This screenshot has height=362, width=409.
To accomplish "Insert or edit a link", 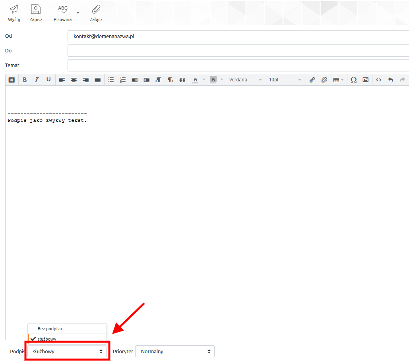I will (312, 80).
